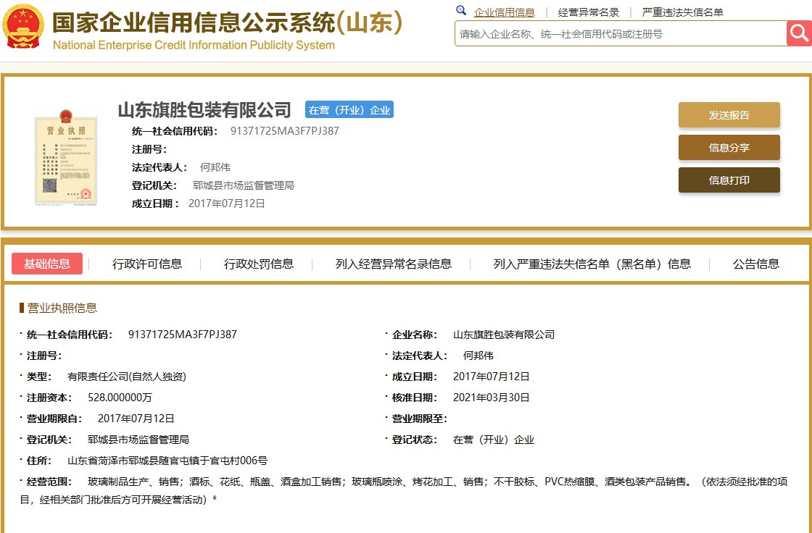Click 企业名称 value 山东旗胜包装有限公司

tap(503, 335)
